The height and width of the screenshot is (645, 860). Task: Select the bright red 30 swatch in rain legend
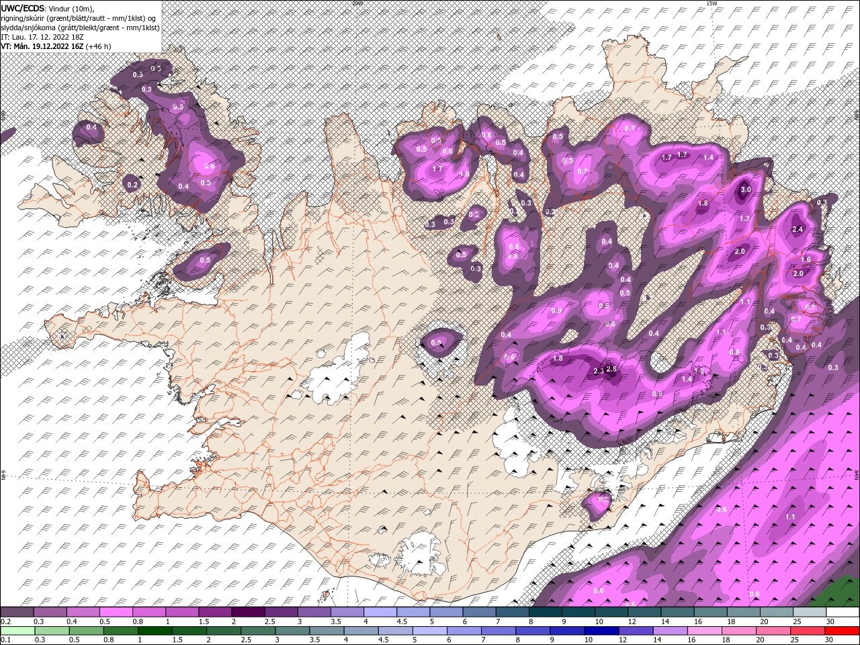tap(843, 631)
